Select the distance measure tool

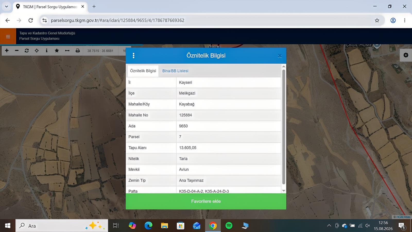pos(67,51)
